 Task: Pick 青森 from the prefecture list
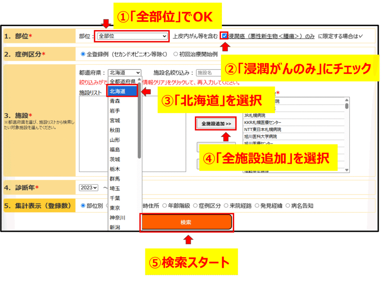(x=116, y=101)
